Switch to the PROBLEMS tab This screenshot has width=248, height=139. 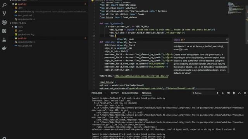coord(96,93)
